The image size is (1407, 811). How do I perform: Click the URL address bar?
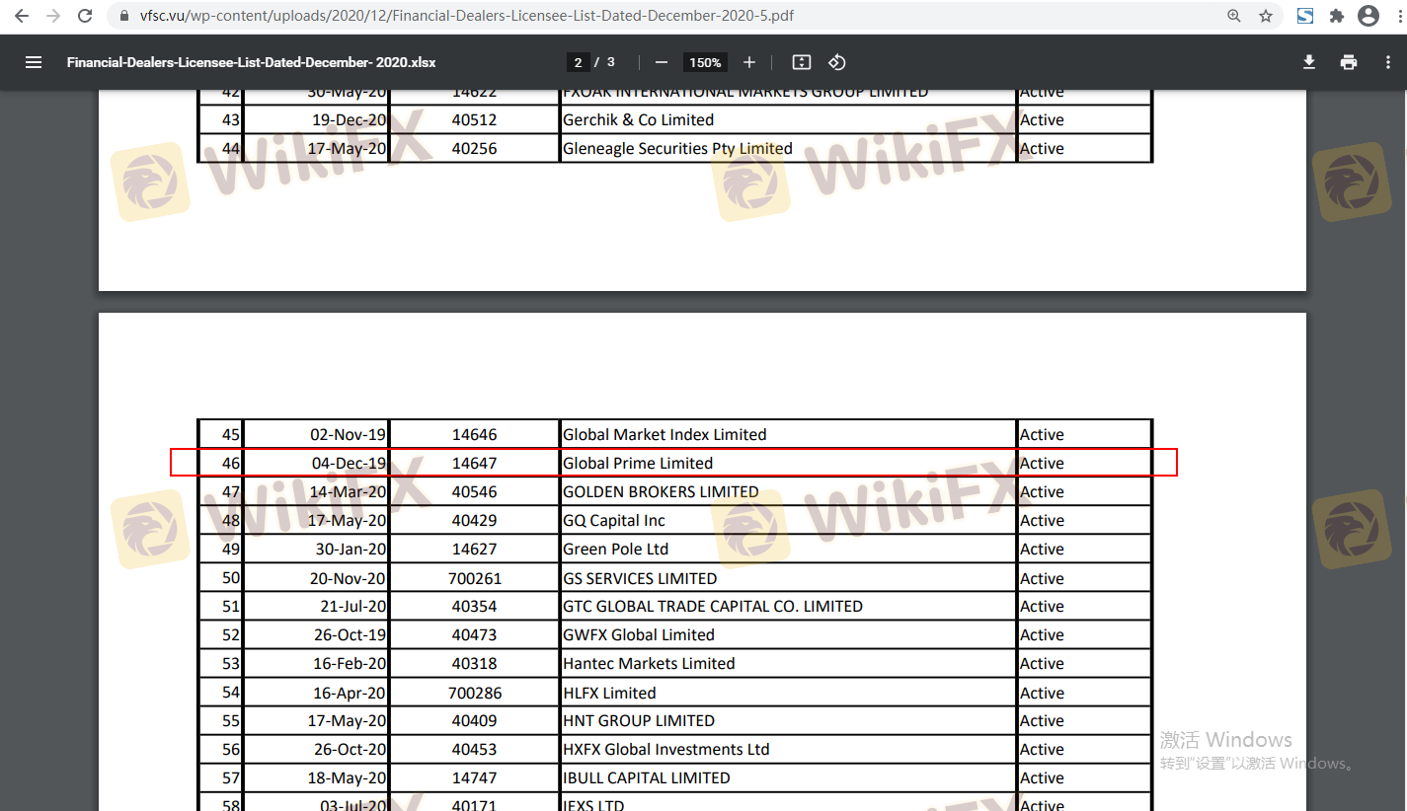point(592,16)
